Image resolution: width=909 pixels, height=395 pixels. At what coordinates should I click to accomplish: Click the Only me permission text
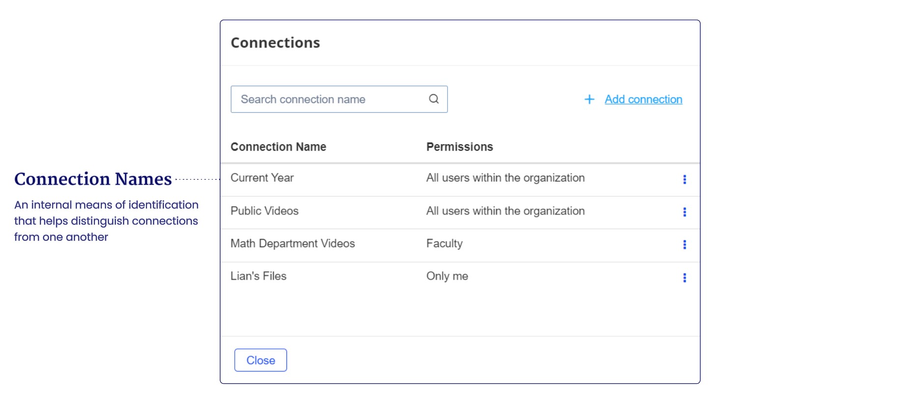point(447,276)
